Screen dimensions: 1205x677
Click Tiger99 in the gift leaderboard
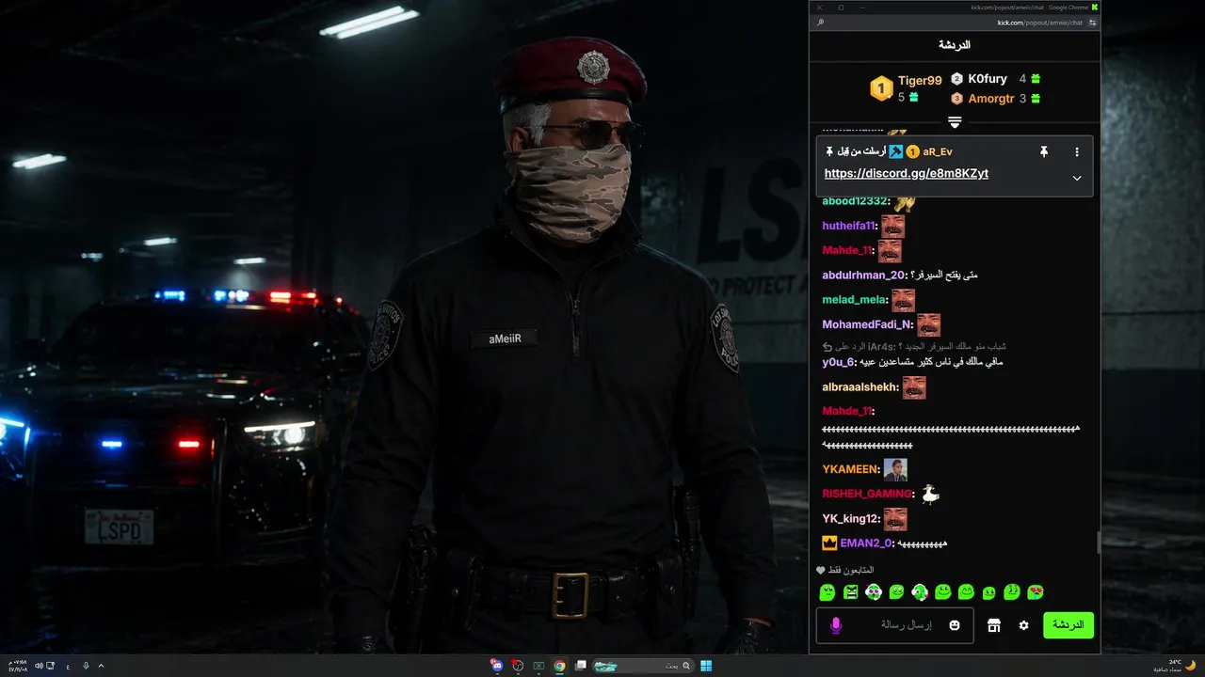(920, 81)
